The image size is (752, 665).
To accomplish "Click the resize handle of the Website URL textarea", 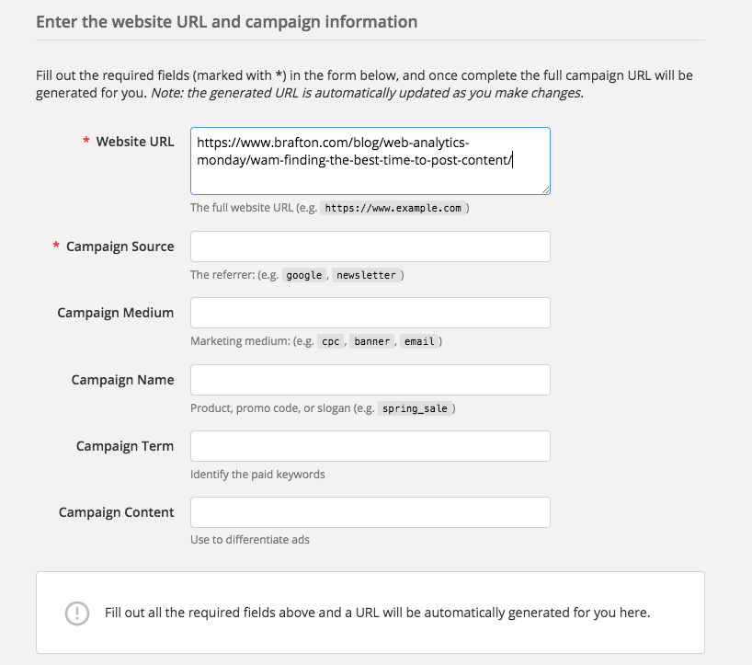I will tap(544, 189).
